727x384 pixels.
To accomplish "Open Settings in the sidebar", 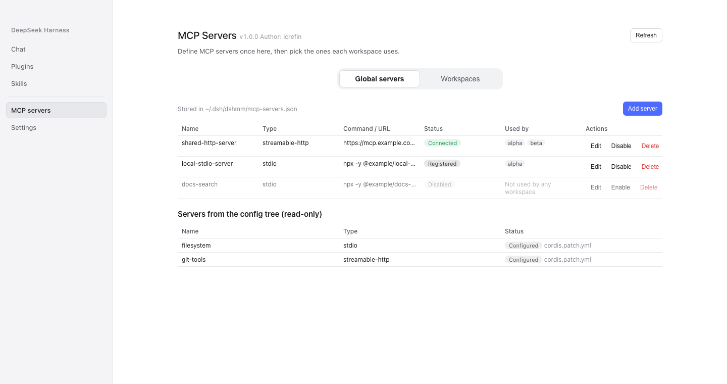I will click(x=56, y=128).
